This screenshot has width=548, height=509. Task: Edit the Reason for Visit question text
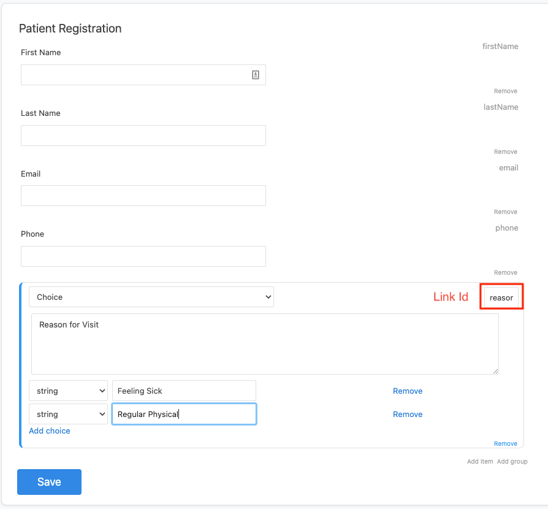264,343
